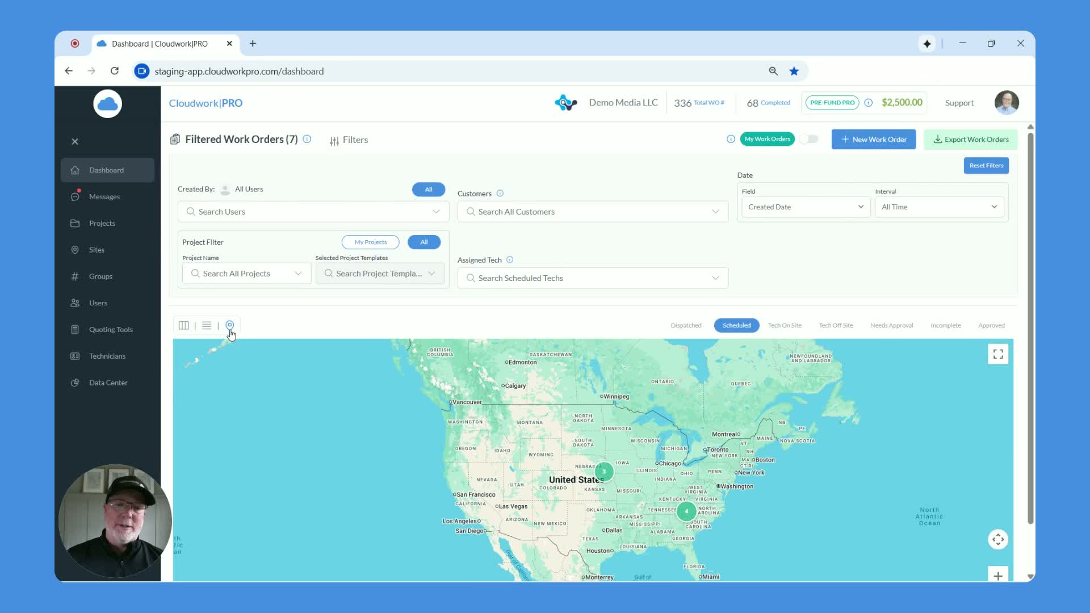Screen dimensions: 1090x613
Task: Open a new browser tab
Action: pyautogui.click(x=253, y=44)
